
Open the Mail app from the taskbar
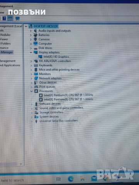pos(94,179)
